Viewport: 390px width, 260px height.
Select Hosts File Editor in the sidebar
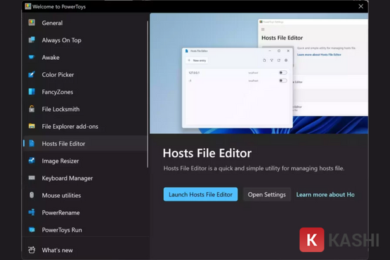point(63,144)
